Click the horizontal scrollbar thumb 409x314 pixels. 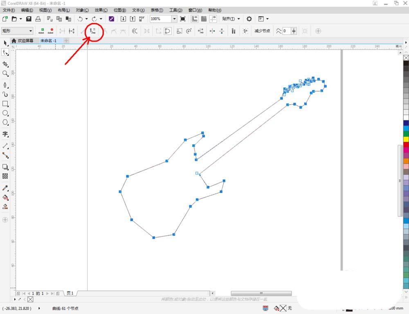tap(261, 294)
